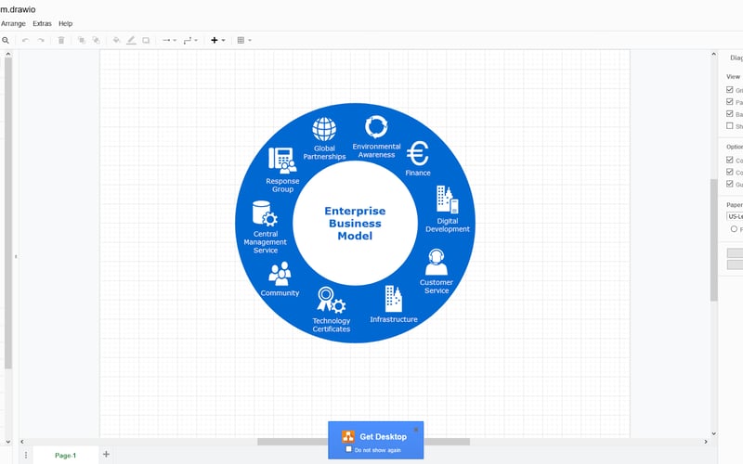The width and height of the screenshot is (743, 464).
Task: Click the Enterprise Business Model center text
Action: 355,224
